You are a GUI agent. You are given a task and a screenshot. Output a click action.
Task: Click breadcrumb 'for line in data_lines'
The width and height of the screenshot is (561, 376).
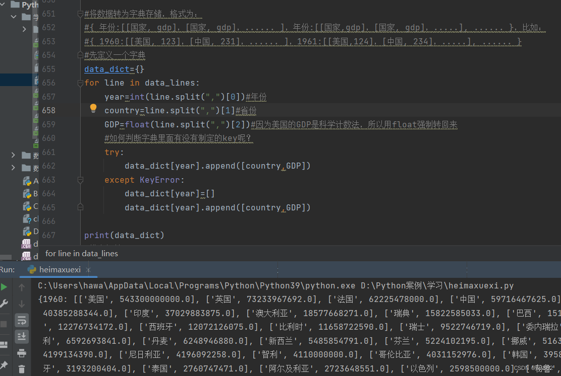pyautogui.click(x=82, y=254)
